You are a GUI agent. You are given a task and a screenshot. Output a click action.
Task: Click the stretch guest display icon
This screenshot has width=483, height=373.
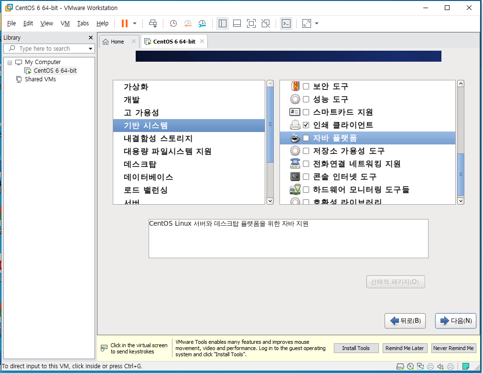[x=307, y=23]
